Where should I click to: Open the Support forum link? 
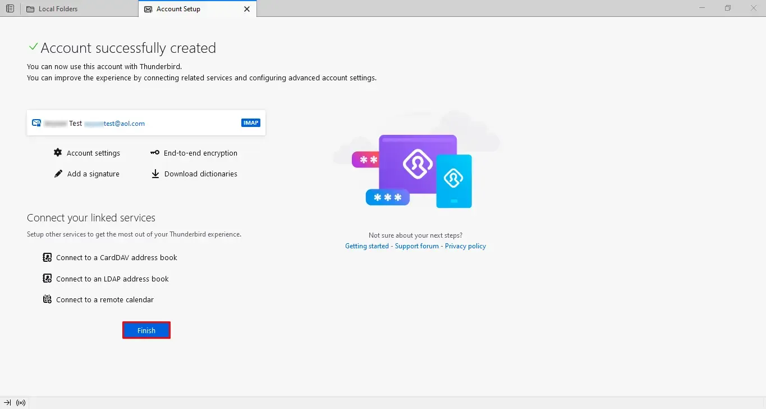click(416, 246)
